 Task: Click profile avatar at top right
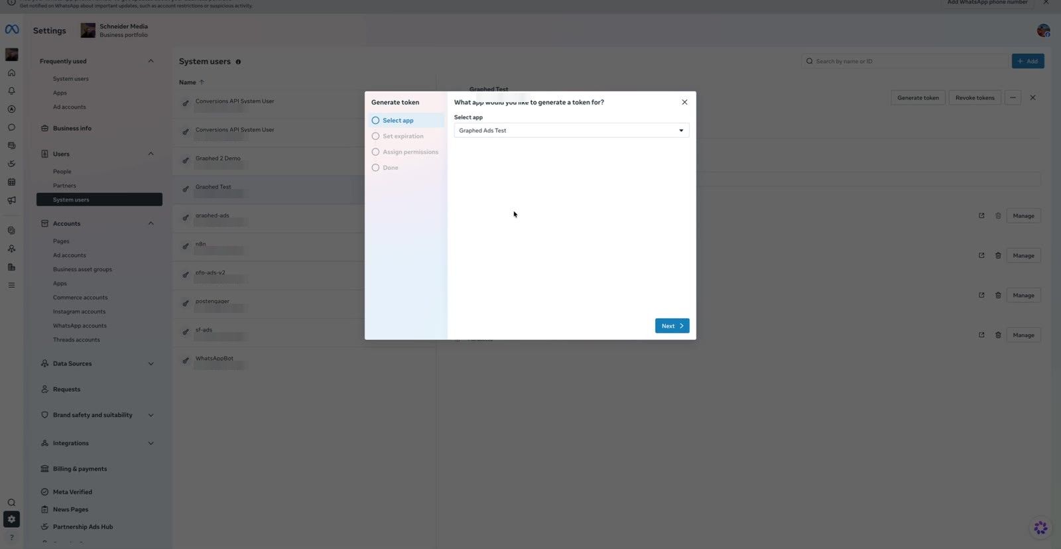click(x=1043, y=30)
